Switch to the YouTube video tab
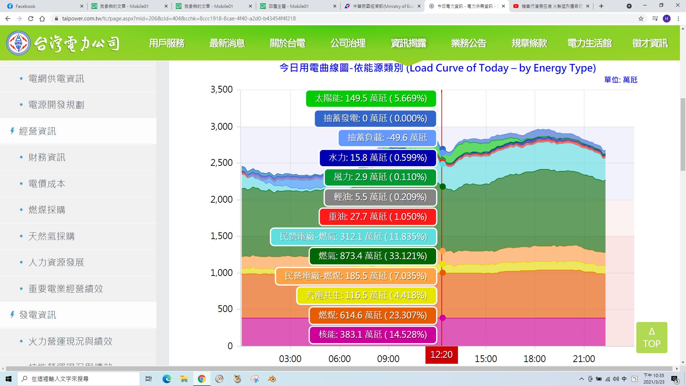The image size is (686, 386). coord(551,6)
